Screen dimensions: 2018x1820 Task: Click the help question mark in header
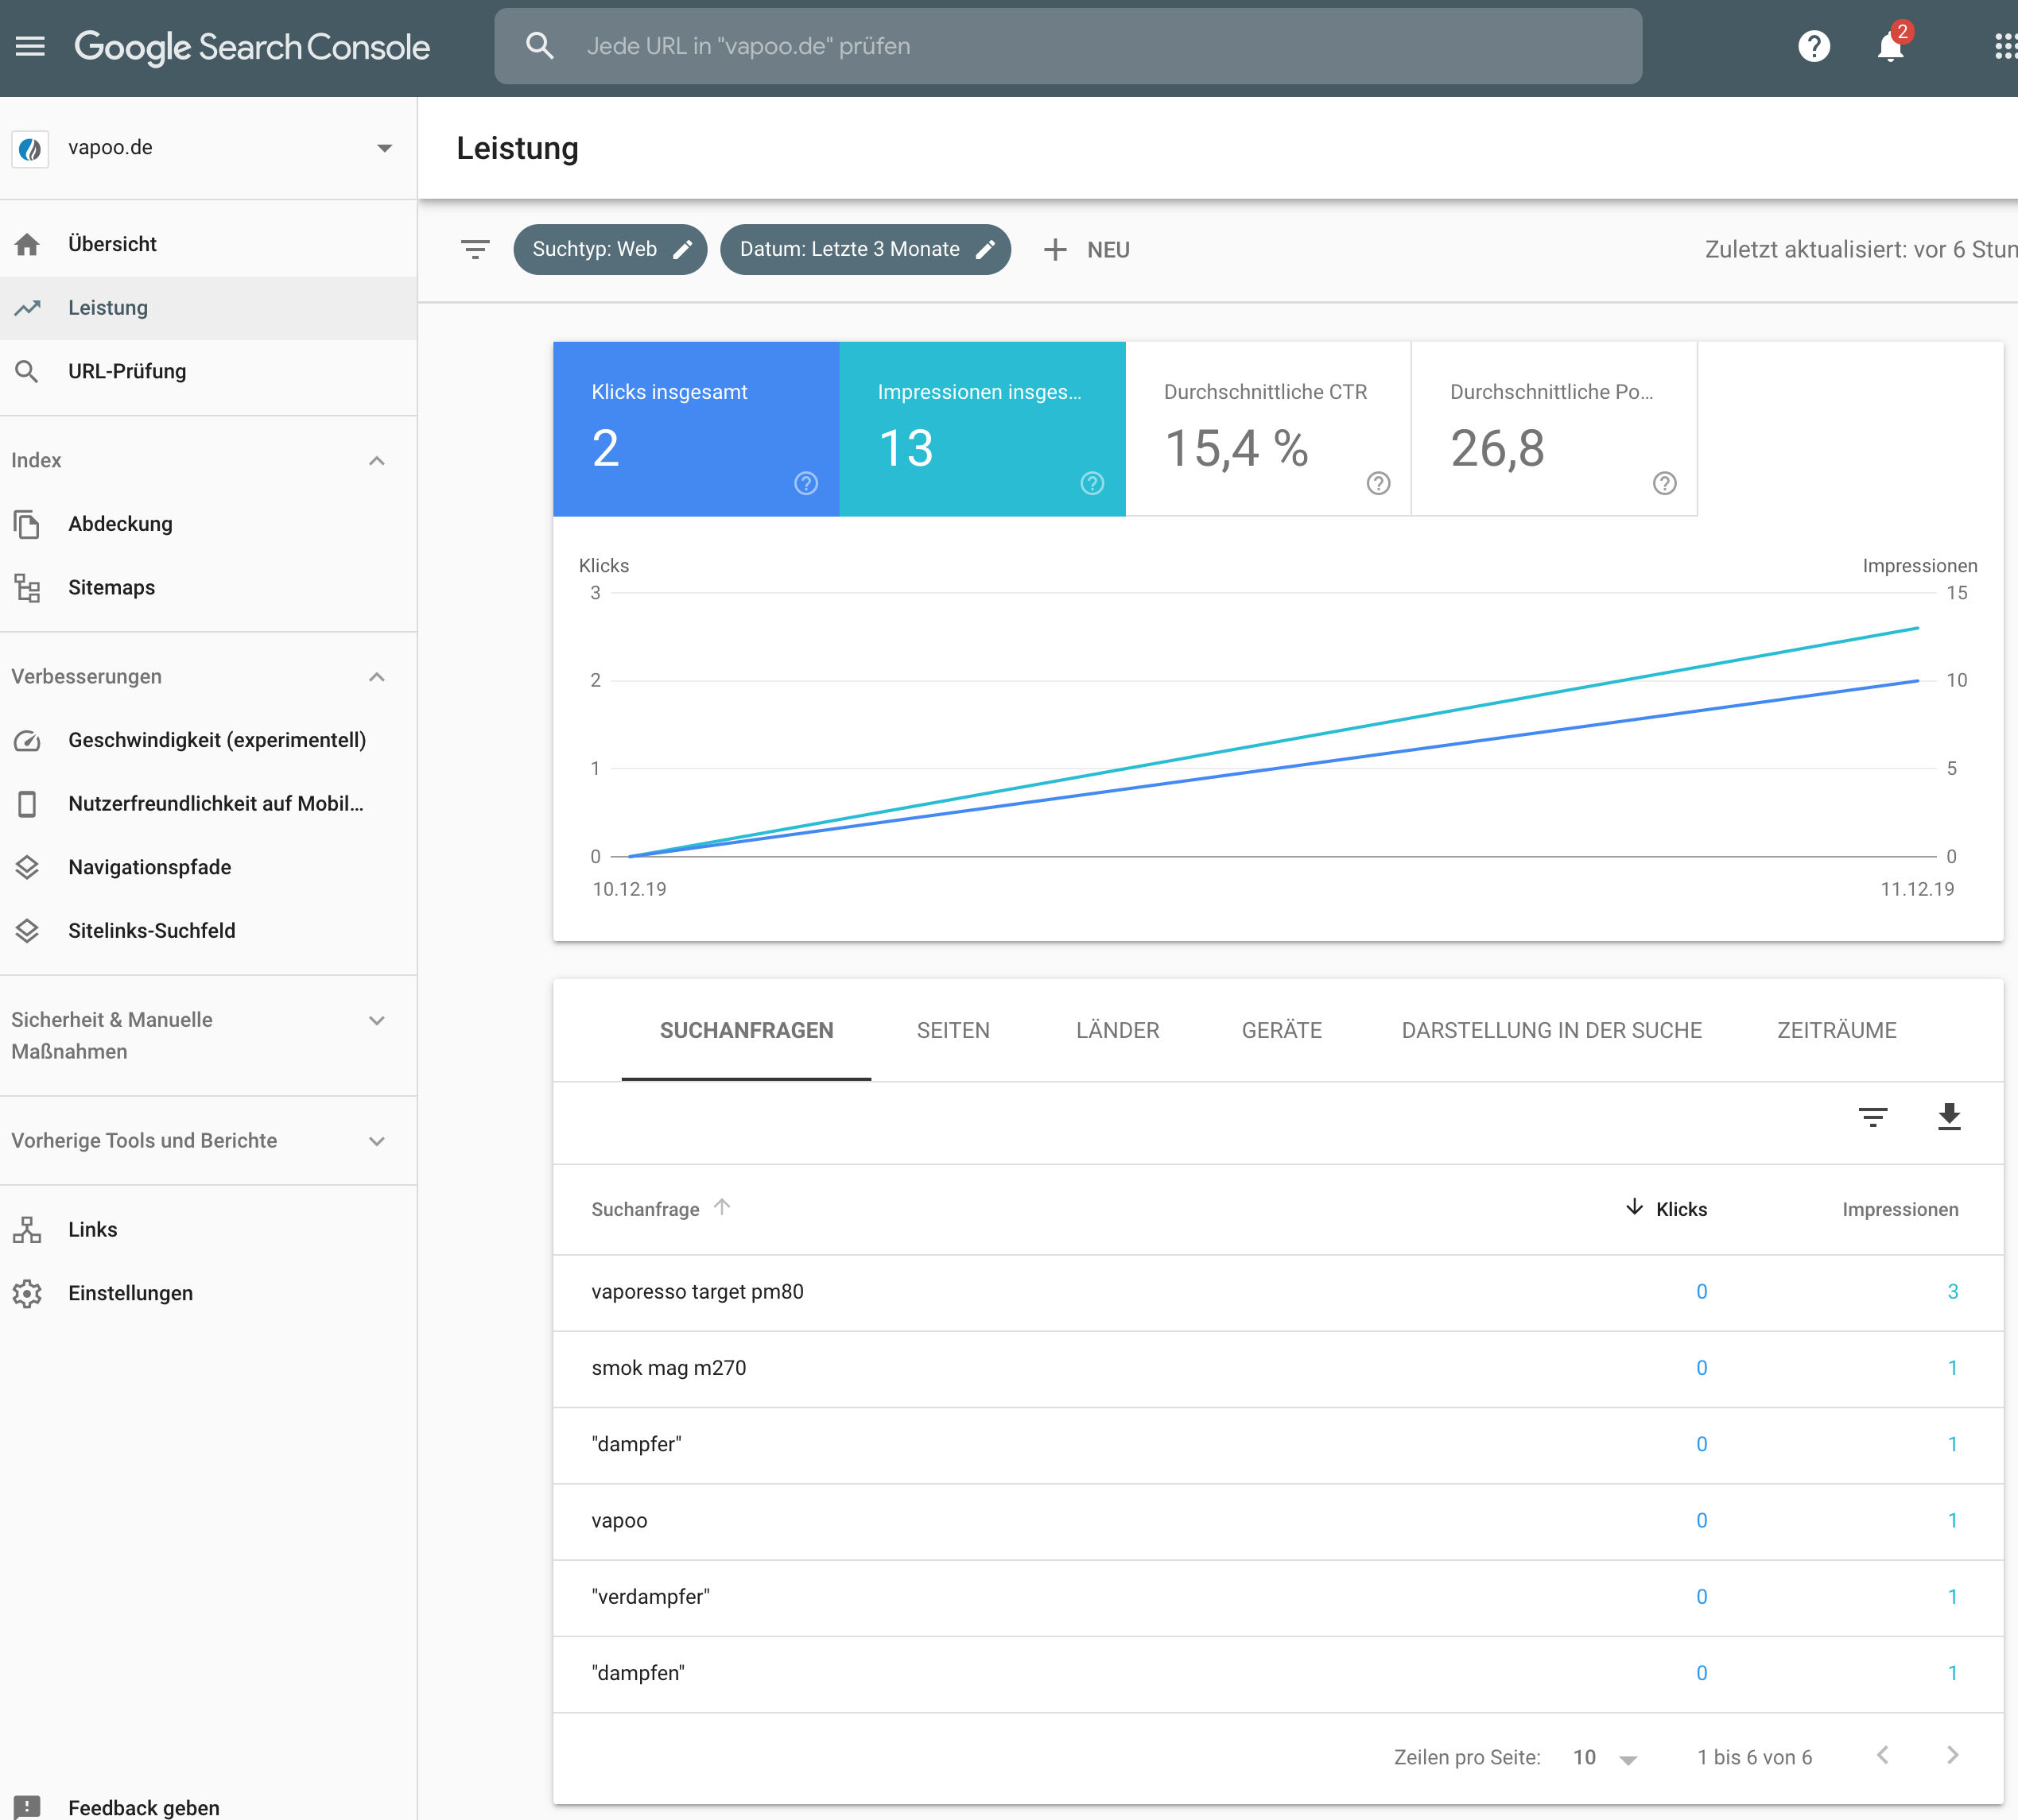pyautogui.click(x=1813, y=46)
